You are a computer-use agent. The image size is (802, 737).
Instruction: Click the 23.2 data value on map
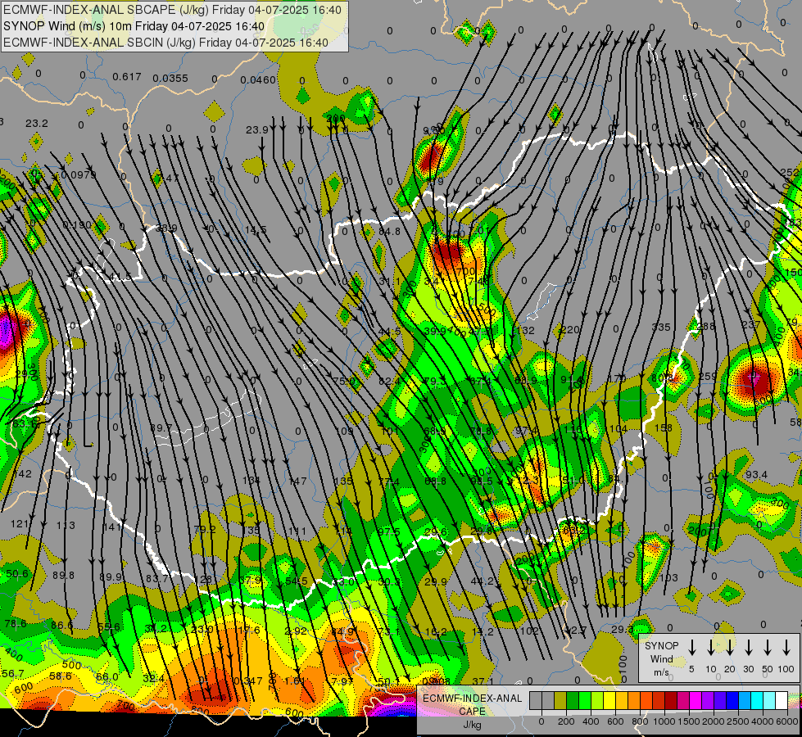(x=37, y=124)
